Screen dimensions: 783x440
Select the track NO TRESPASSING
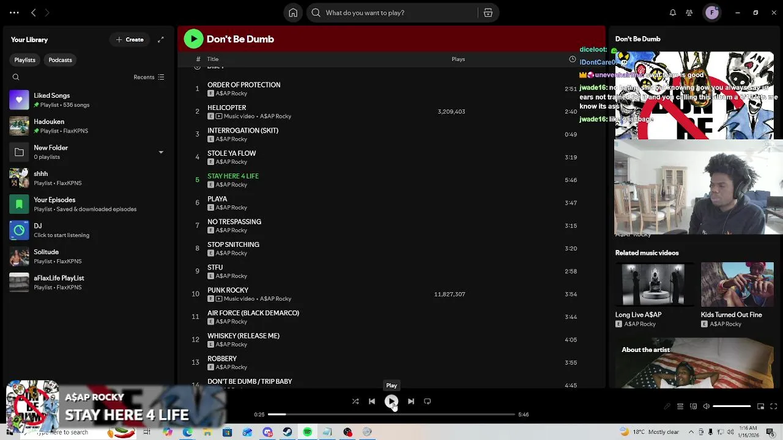234,222
